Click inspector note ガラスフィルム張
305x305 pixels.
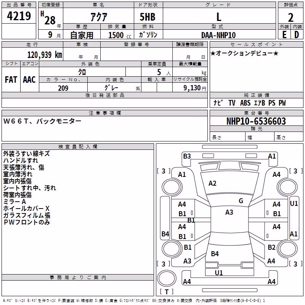pos(27,215)
